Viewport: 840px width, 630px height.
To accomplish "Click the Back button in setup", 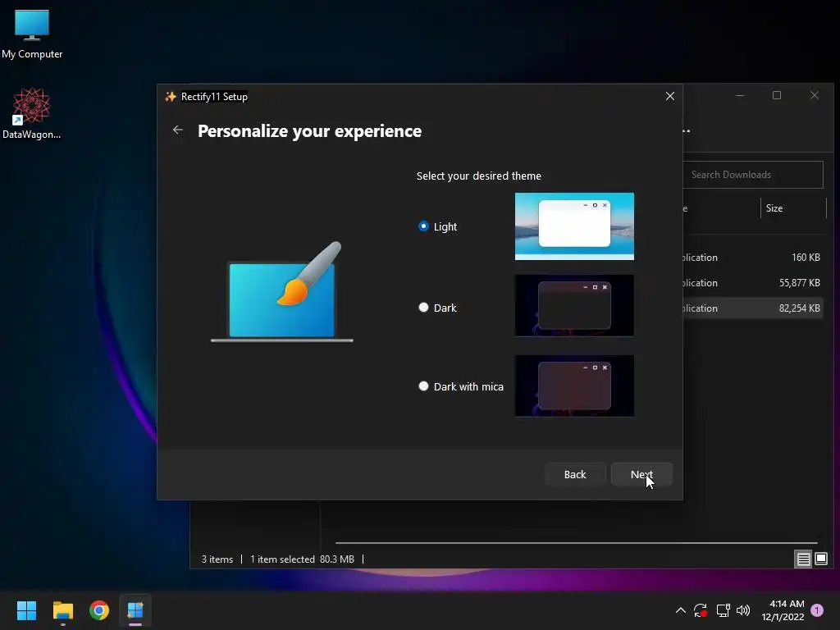I will point(575,474).
